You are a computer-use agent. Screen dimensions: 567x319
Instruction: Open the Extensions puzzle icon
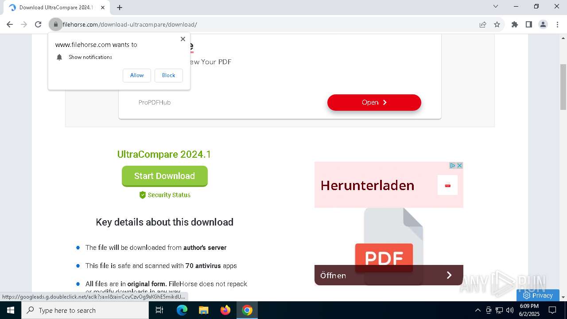tap(515, 24)
